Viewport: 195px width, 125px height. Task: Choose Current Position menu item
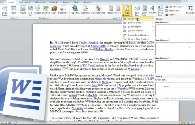coord(138,30)
